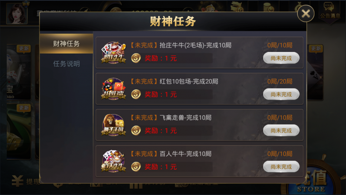Image resolution: width=346 pixels, height=195 pixels.
Task: Open the 公告消息 announcements icon
Action: 330,10
